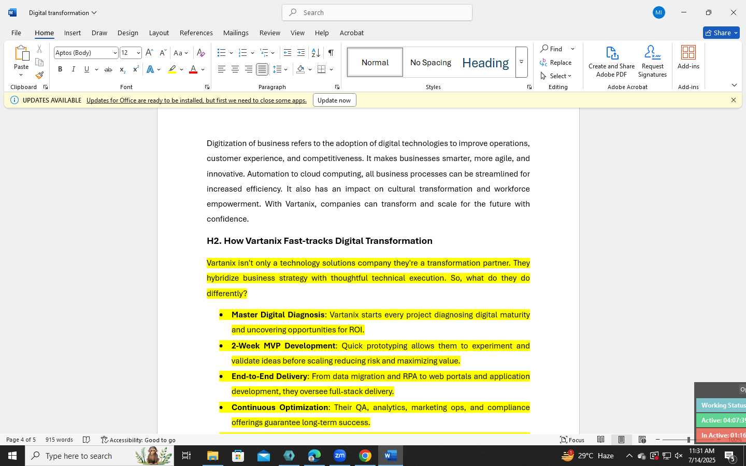The image size is (746, 466).
Task: Open Task View on the taskbar
Action: (x=186, y=456)
